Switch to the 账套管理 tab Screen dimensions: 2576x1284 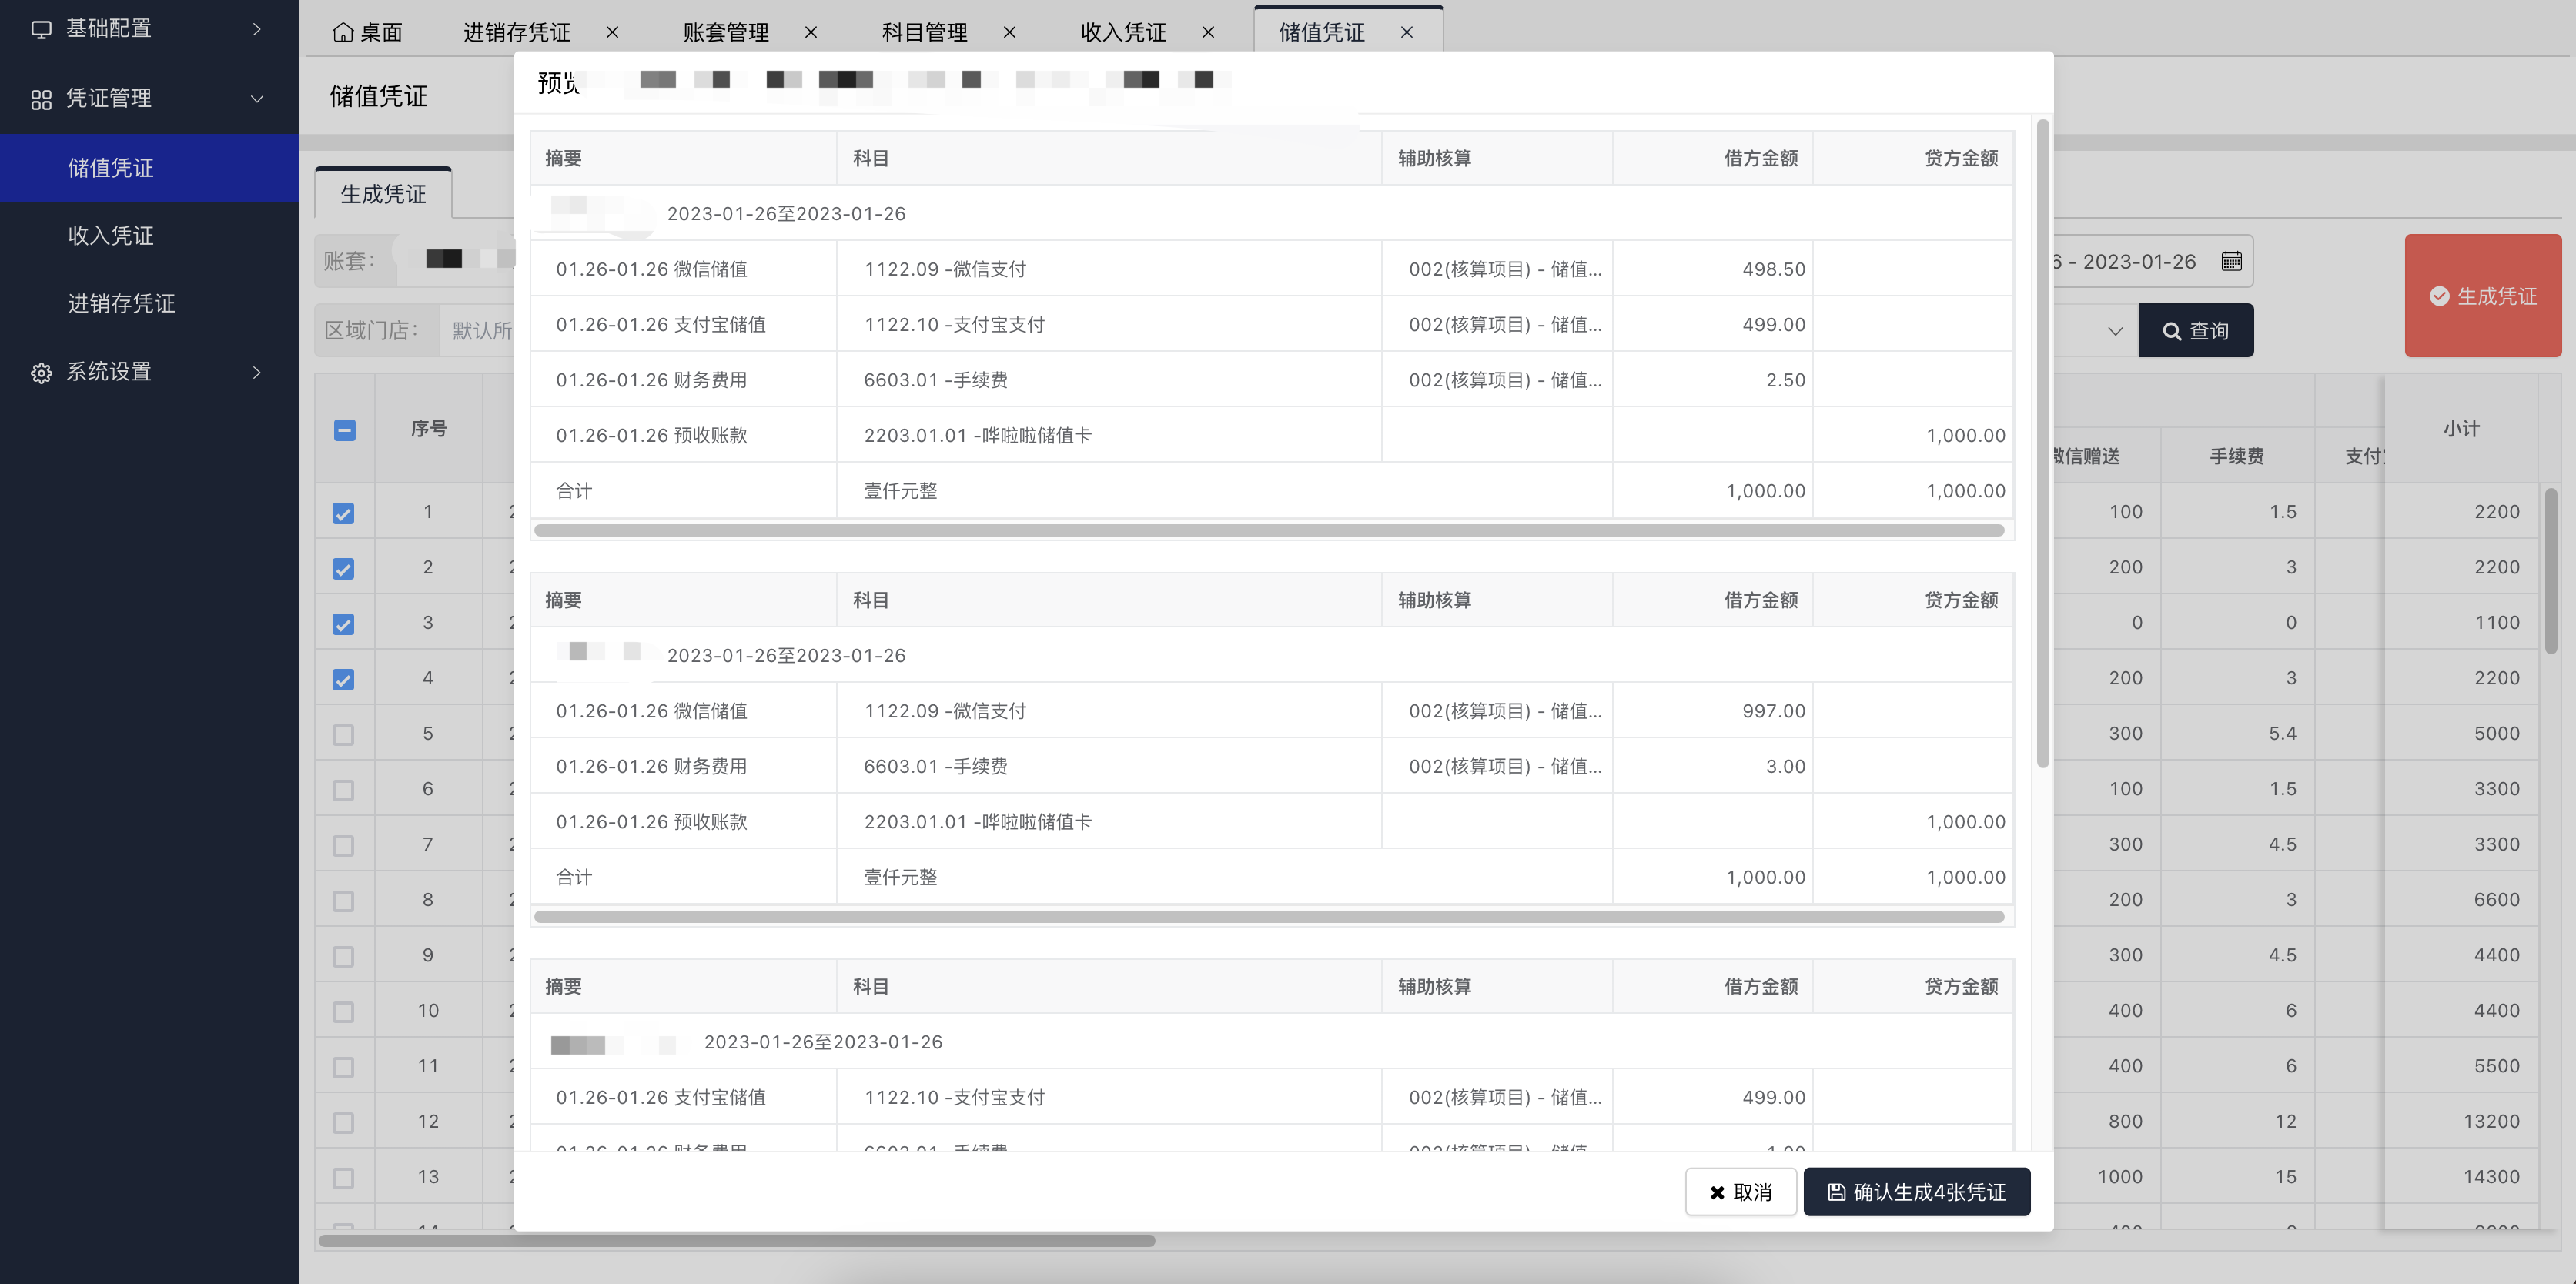(x=726, y=32)
